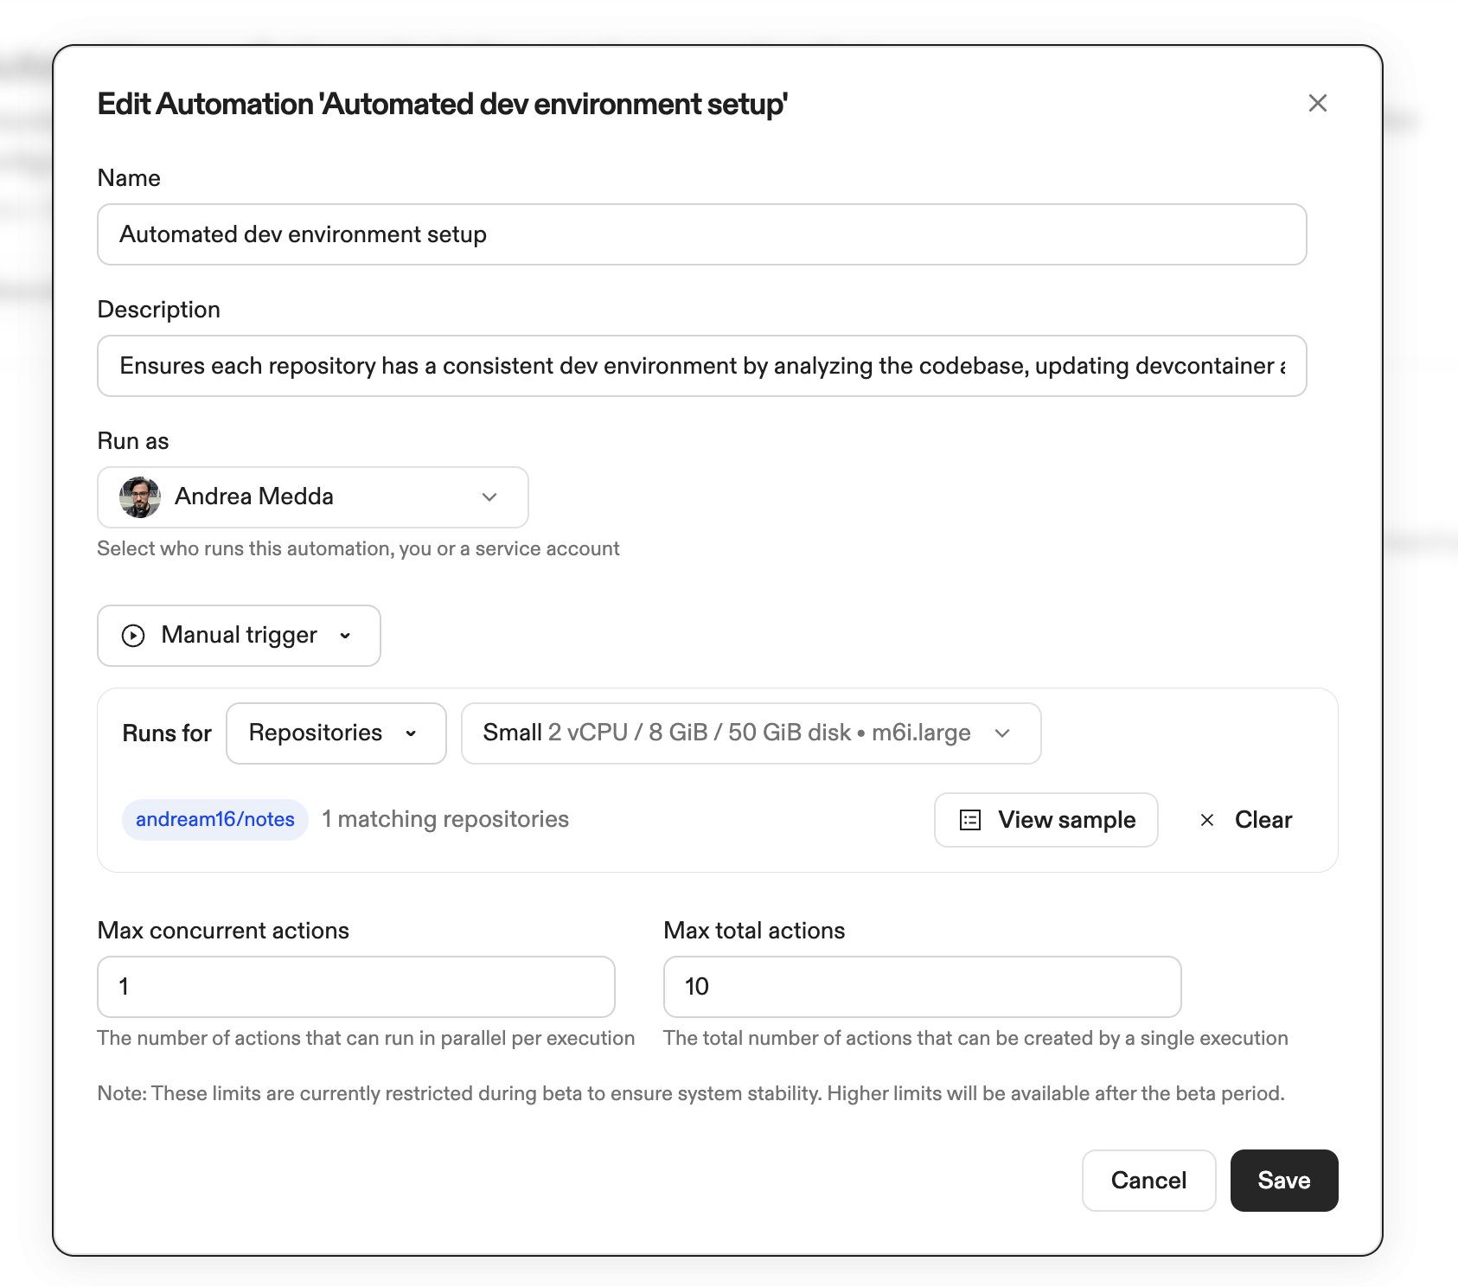Click the X icon next to Clear
This screenshot has height=1287, width=1458.
(x=1205, y=820)
